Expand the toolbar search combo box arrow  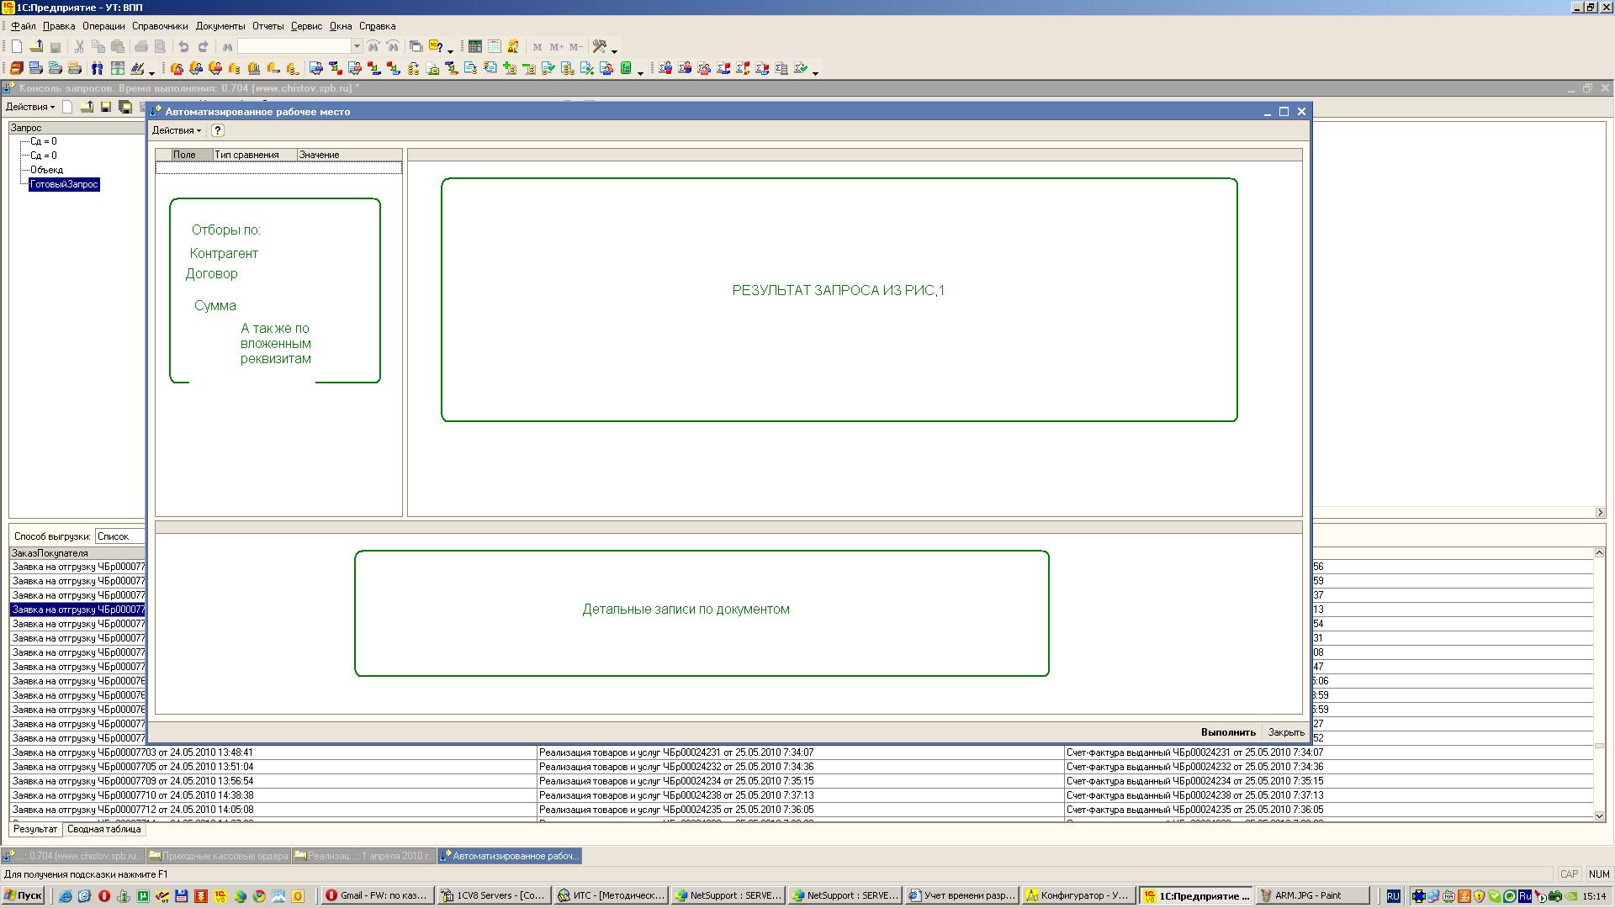[357, 47]
